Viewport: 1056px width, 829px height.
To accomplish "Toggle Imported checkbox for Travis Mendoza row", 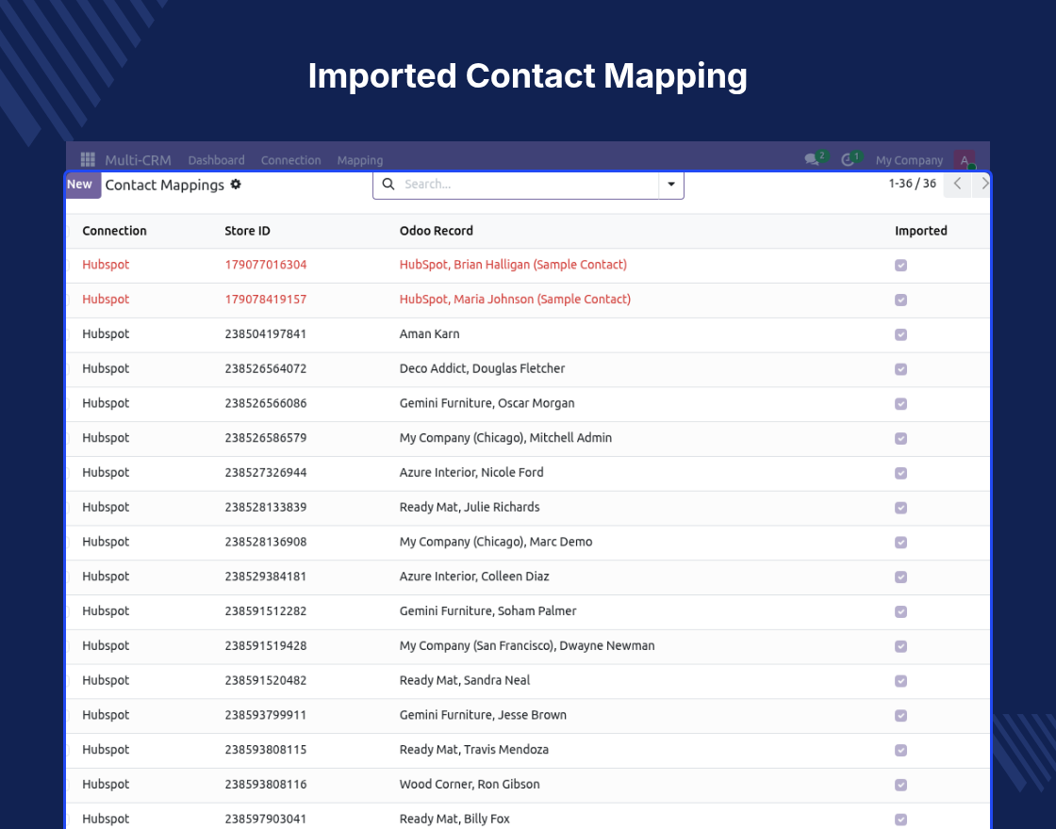I will pyautogui.click(x=901, y=750).
